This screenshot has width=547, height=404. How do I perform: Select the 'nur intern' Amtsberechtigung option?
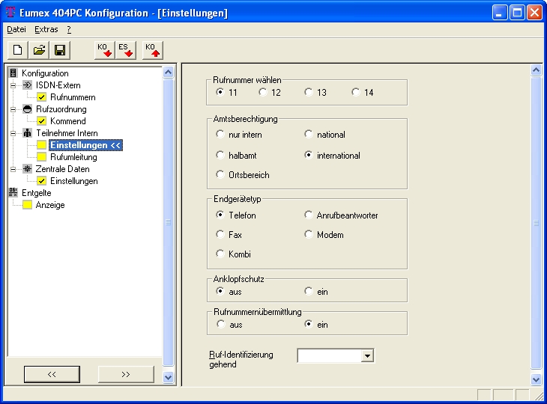point(220,134)
